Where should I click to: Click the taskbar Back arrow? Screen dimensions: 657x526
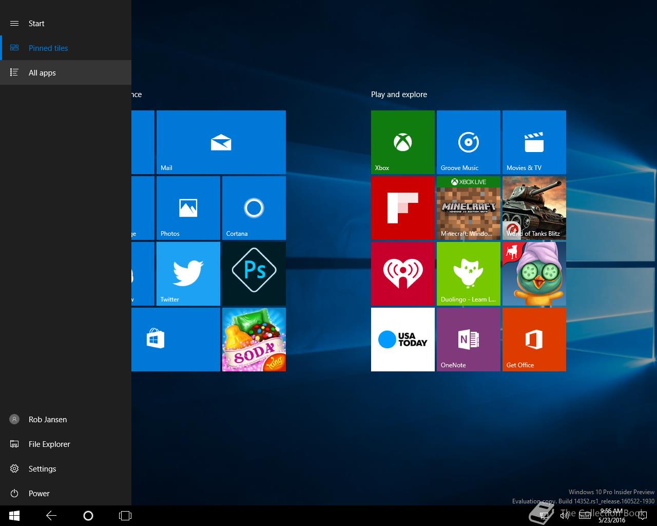click(x=51, y=515)
